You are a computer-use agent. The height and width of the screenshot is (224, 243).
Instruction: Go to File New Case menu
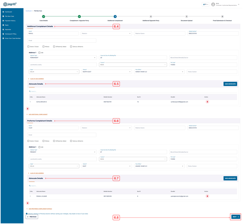pos(9,16)
